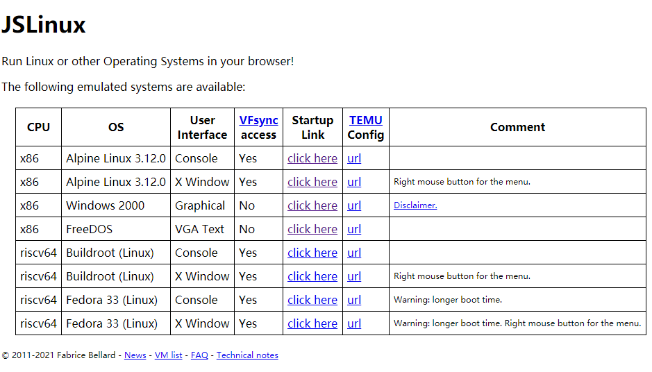652x372 pixels.
Task: Open the url config for Fedora 33 Console
Action: (x=354, y=300)
